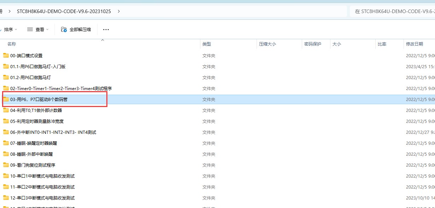Sort by 比率 column header

point(382,44)
